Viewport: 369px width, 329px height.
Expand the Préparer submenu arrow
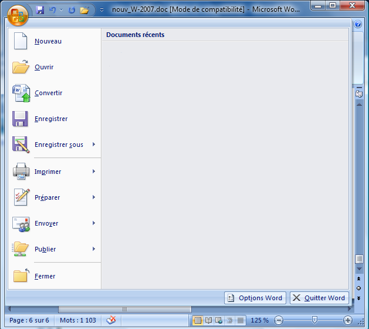click(x=94, y=197)
